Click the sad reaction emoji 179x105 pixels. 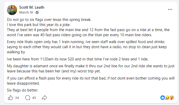pos(167,97)
